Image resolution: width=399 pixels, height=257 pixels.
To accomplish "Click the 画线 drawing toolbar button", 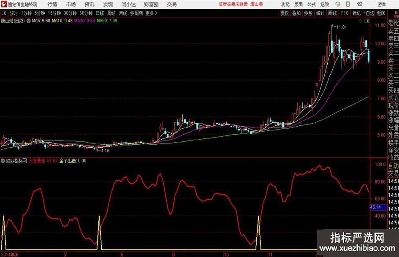I will tap(332, 13).
